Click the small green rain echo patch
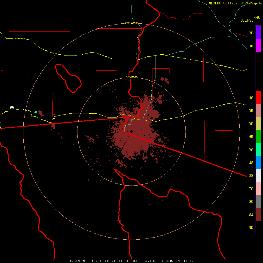Viewport: 263px width, 263px height. [36, 112]
